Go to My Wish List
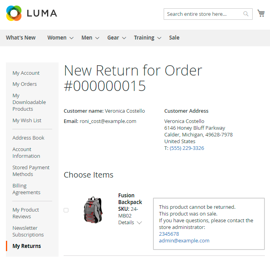 tap(27, 121)
